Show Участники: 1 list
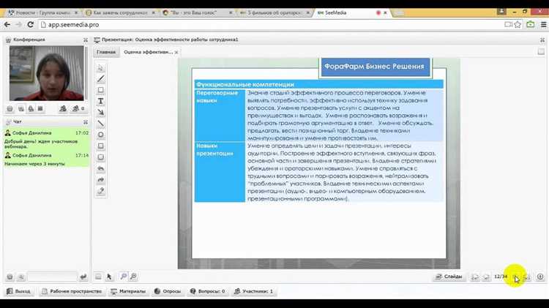 pyautogui.click(x=253, y=291)
